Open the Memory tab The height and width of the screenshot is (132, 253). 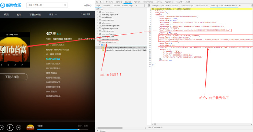click(159, 2)
